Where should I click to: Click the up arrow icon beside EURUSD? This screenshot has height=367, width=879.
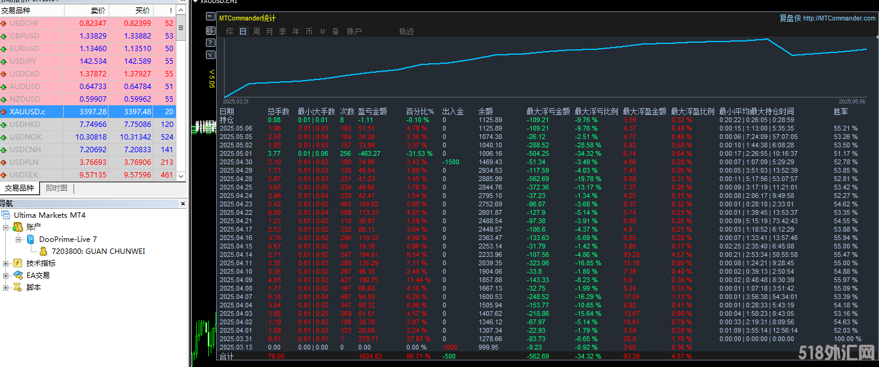(4, 49)
